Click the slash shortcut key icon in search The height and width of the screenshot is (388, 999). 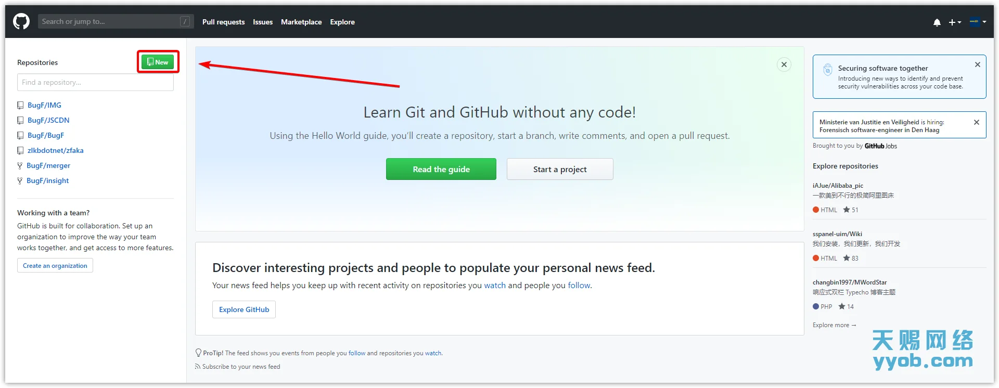[x=185, y=21]
